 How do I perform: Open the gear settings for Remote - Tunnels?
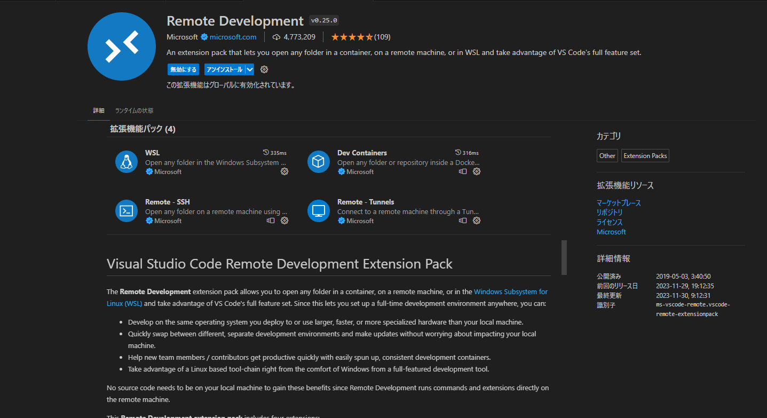click(476, 220)
